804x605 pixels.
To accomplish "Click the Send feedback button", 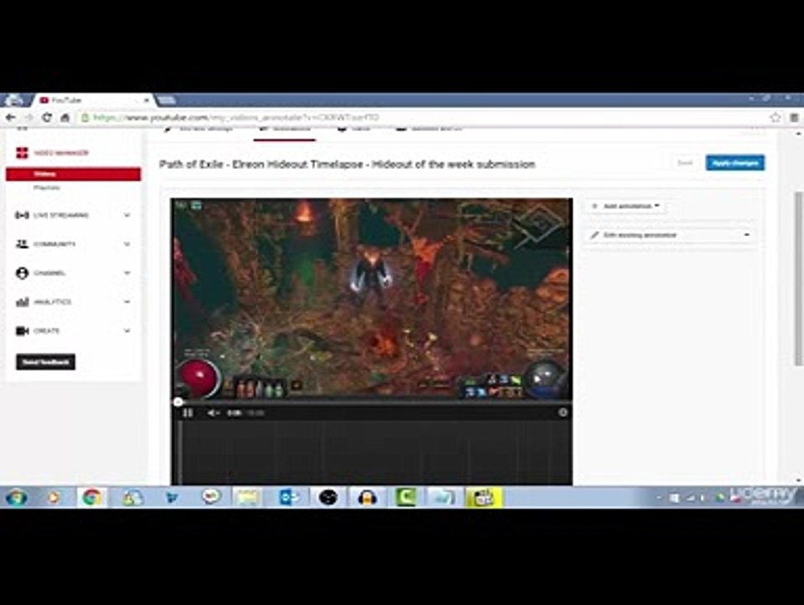I will (x=45, y=362).
